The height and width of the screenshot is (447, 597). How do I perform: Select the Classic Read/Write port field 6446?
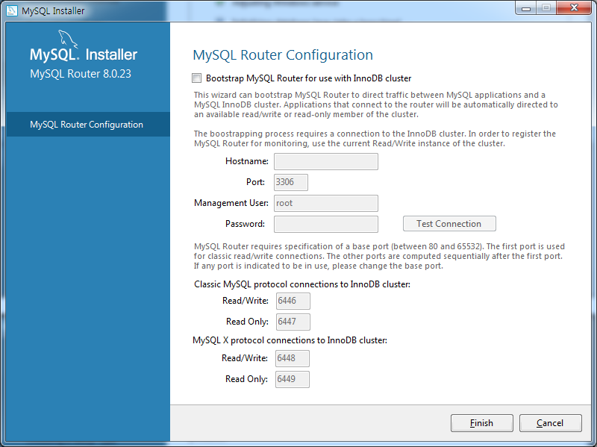point(293,301)
